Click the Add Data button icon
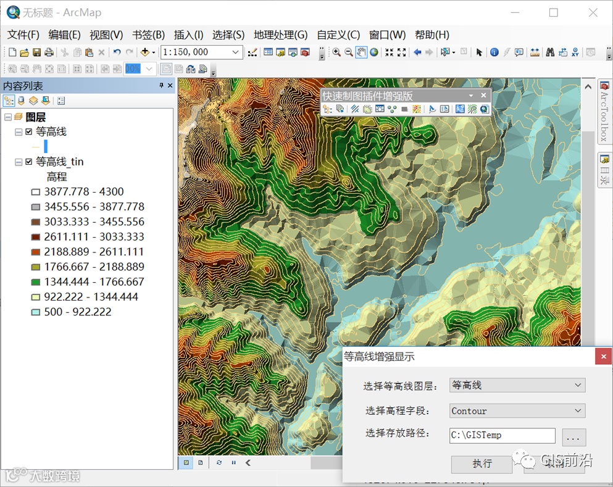The width and height of the screenshot is (613, 487). click(146, 52)
